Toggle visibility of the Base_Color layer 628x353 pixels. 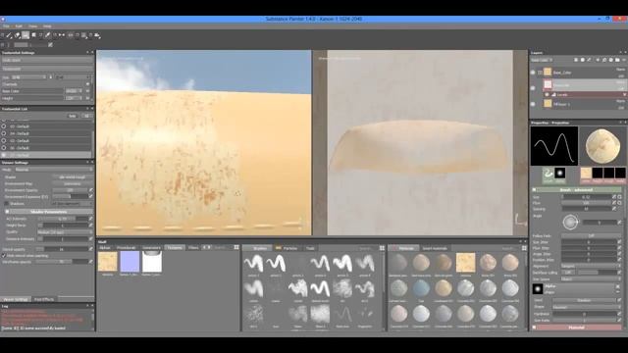533,73
